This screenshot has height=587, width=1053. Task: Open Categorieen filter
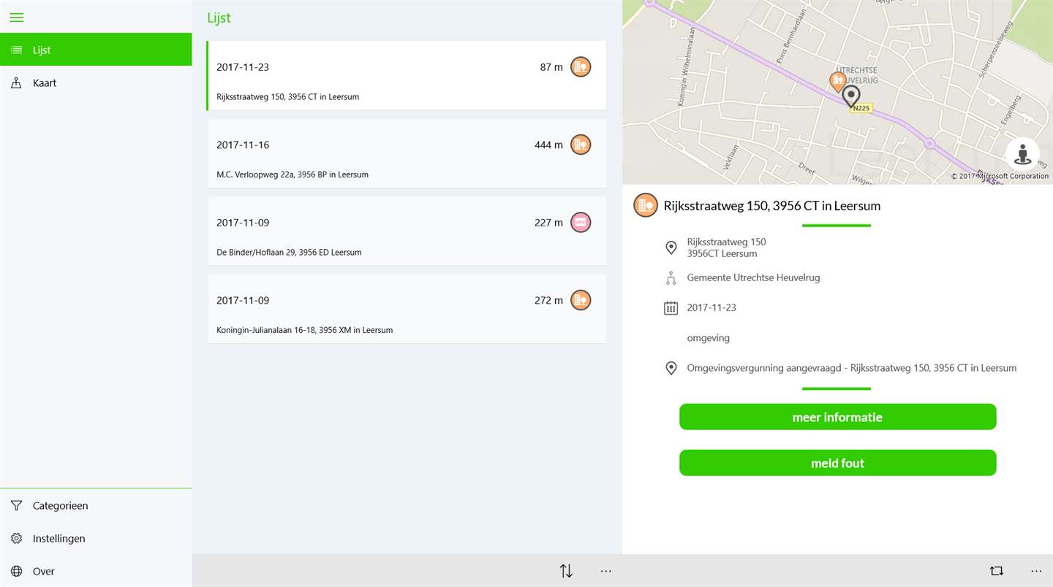click(x=96, y=505)
